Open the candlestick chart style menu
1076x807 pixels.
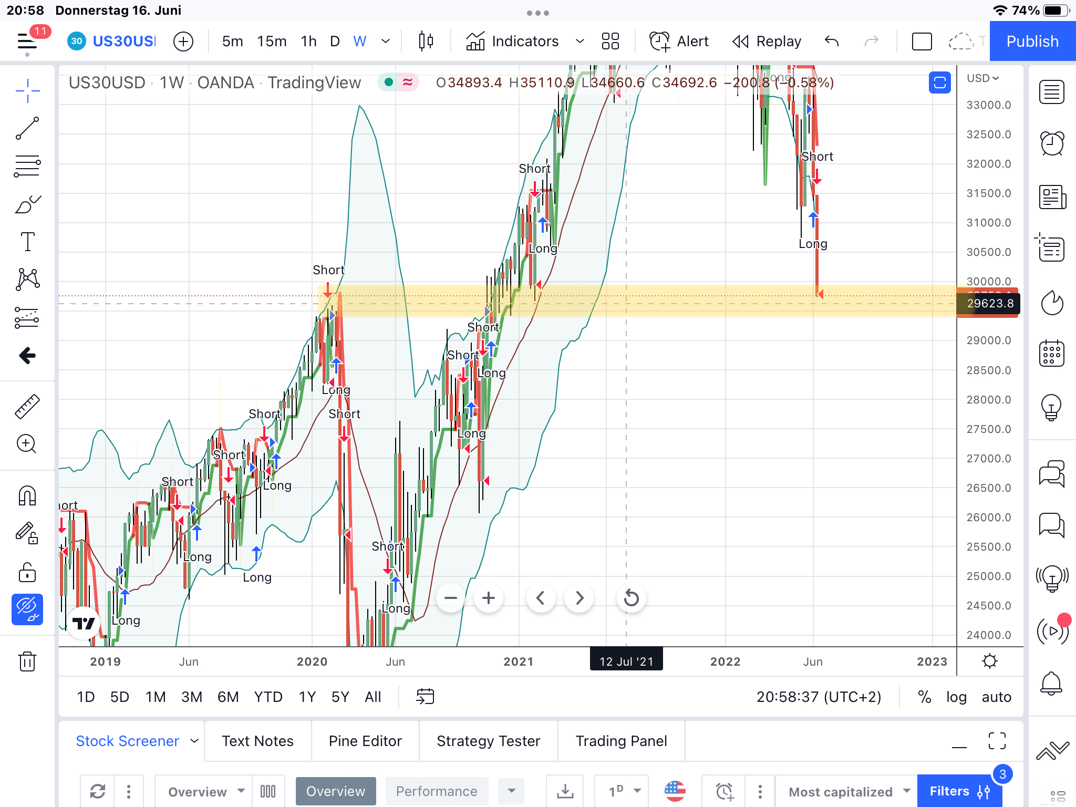[426, 41]
